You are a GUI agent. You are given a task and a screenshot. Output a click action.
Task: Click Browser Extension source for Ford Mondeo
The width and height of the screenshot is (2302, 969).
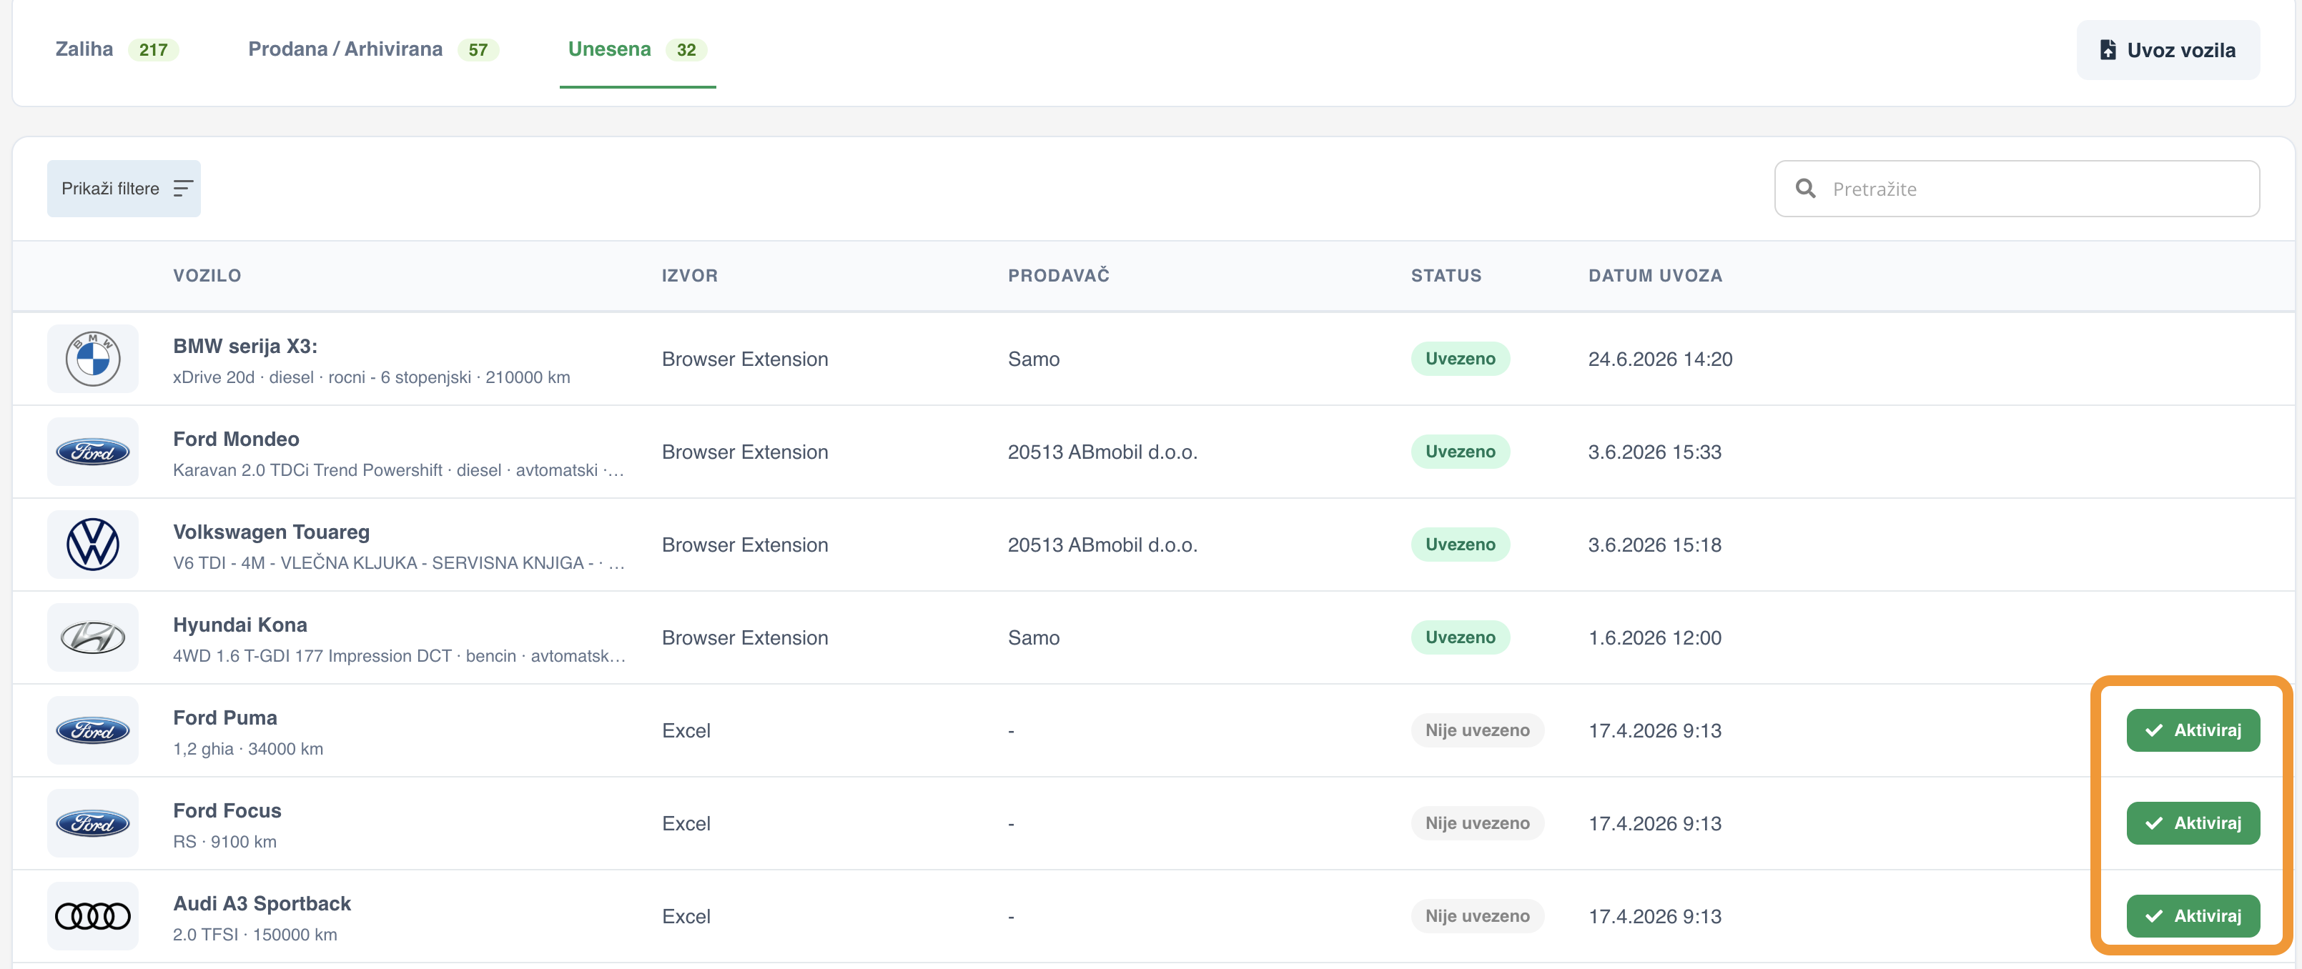745,452
